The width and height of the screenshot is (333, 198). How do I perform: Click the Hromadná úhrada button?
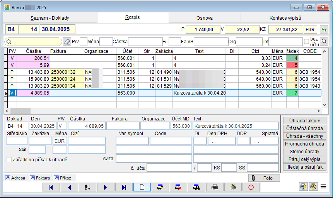pos(304,144)
